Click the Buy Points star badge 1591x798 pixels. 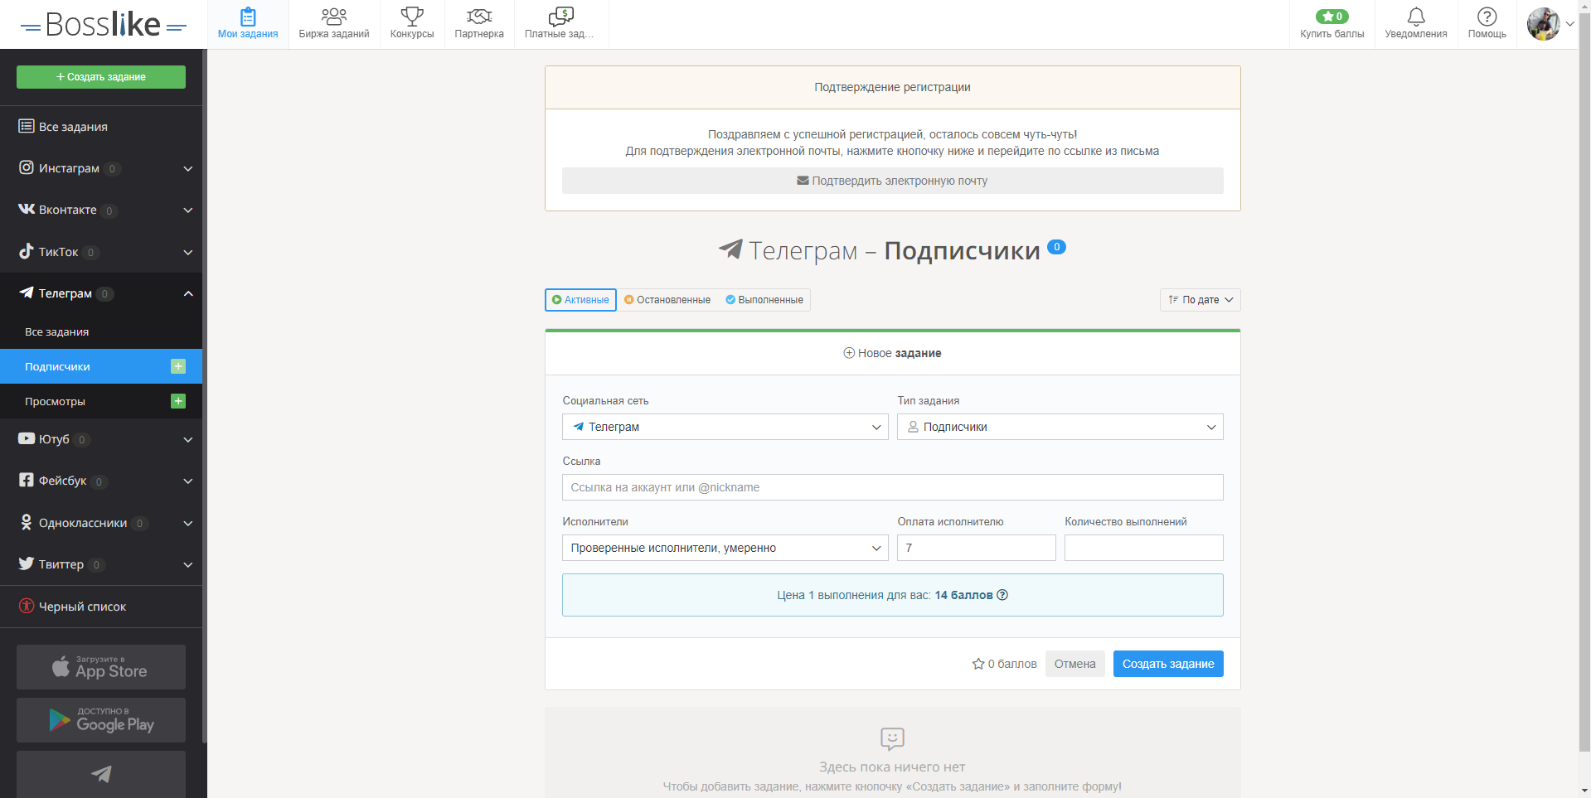click(1331, 17)
